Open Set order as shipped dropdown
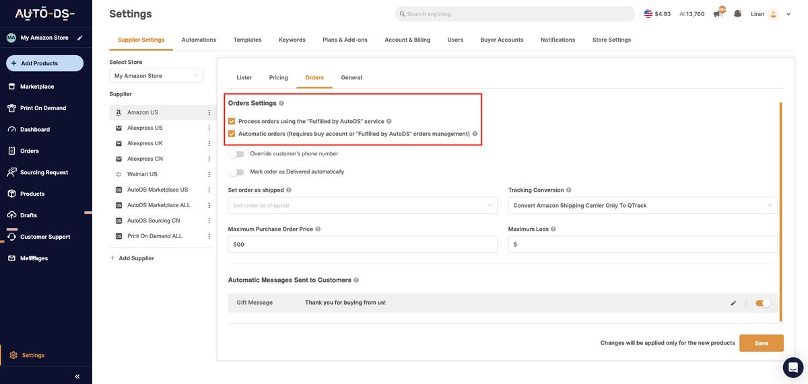 click(x=363, y=205)
